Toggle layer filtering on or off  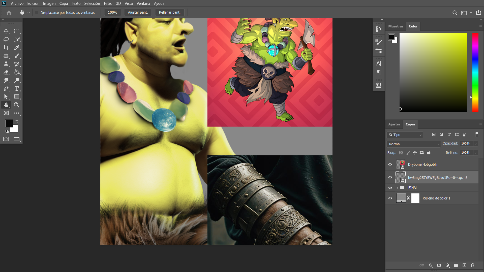pyautogui.click(x=476, y=134)
